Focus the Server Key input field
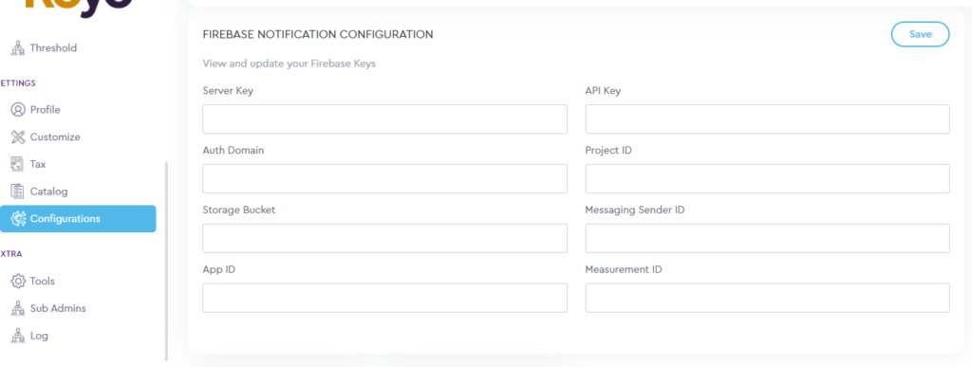This screenshot has height=367, width=972. pos(384,119)
